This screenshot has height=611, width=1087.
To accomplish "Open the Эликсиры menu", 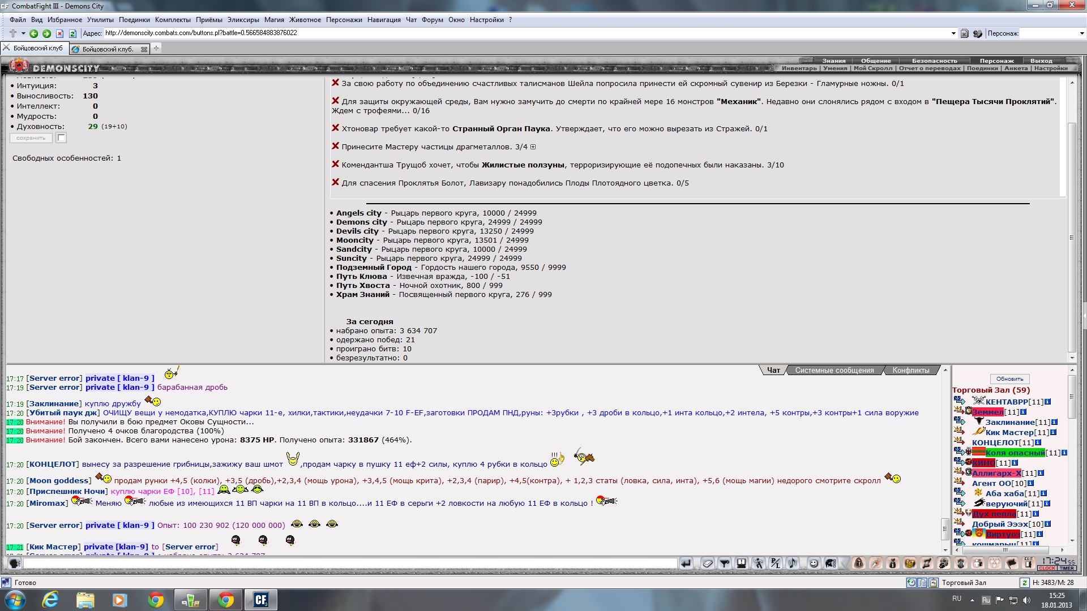I will 243,20.
